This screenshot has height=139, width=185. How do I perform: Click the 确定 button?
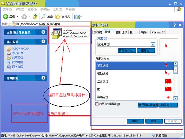point(135,121)
